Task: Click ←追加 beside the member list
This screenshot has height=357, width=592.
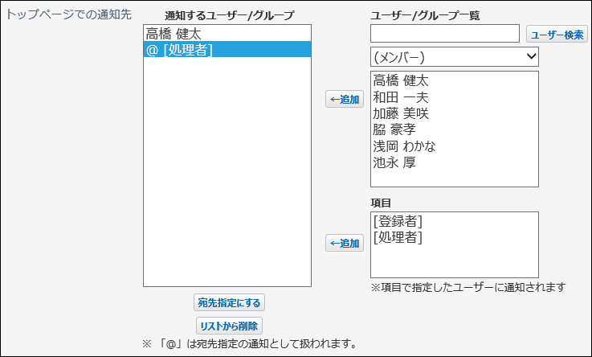Action: 345,99
